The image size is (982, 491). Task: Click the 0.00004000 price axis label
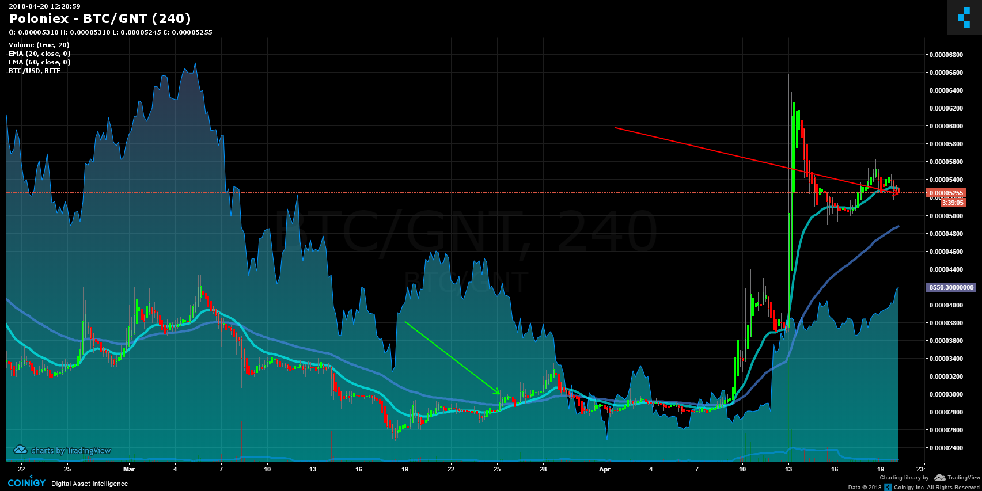[946, 305]
